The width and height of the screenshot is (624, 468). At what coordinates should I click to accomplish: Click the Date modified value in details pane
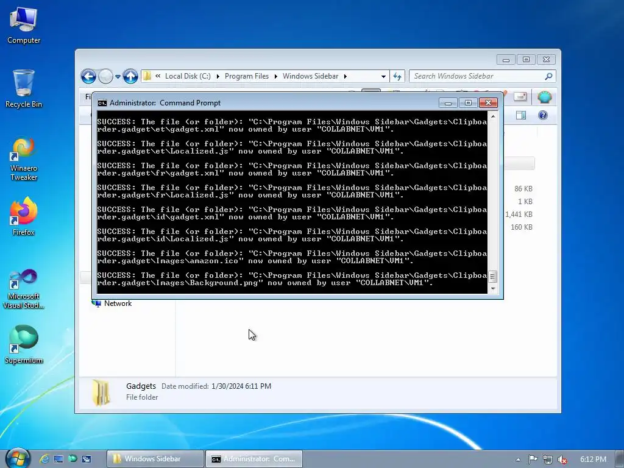[x=241, y=386]
